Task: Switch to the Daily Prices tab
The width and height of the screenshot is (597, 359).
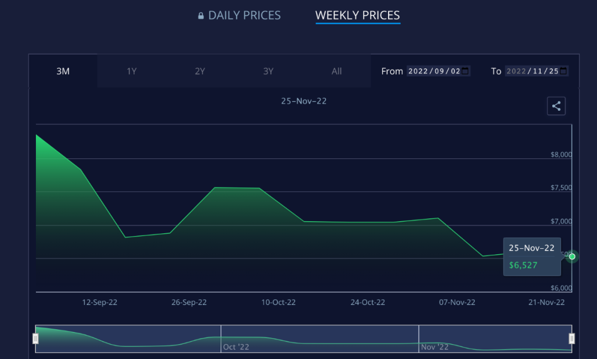Action: tap(244, 15)
